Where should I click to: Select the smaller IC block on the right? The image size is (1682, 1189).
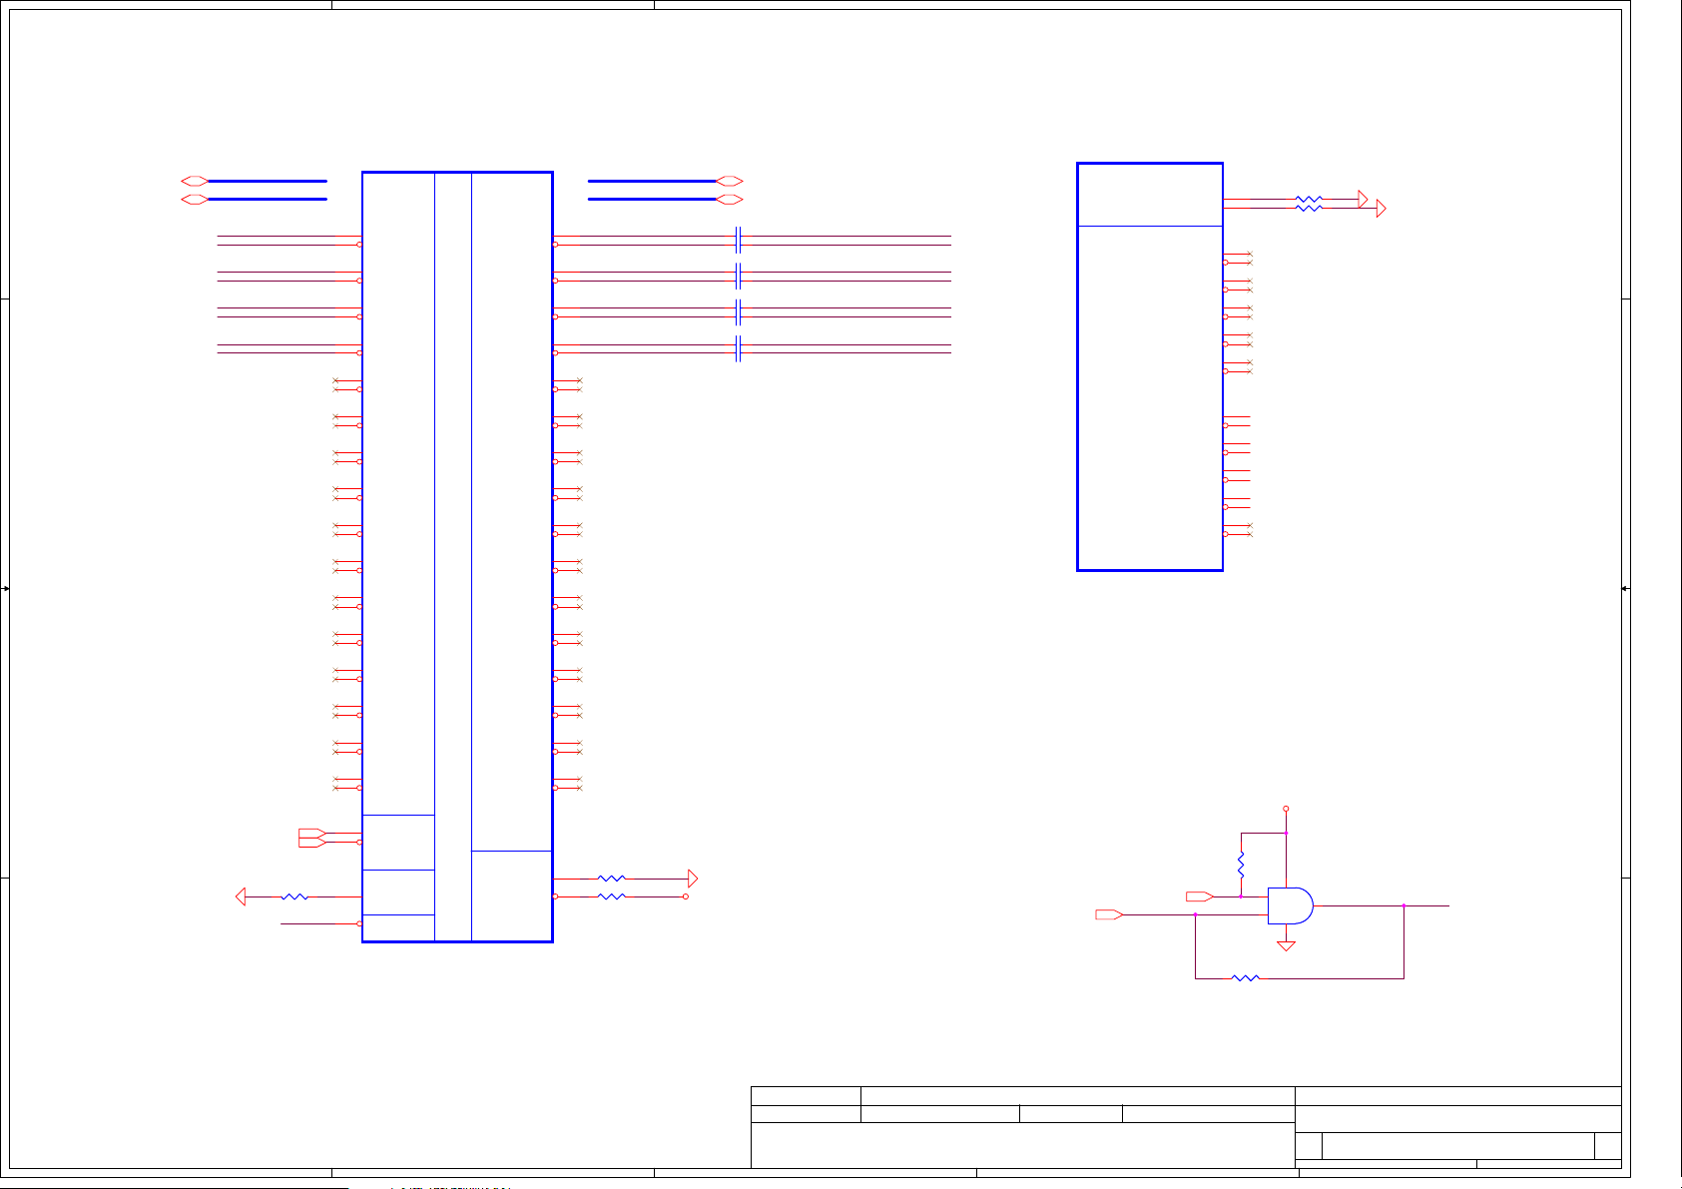click(1150, 367)
